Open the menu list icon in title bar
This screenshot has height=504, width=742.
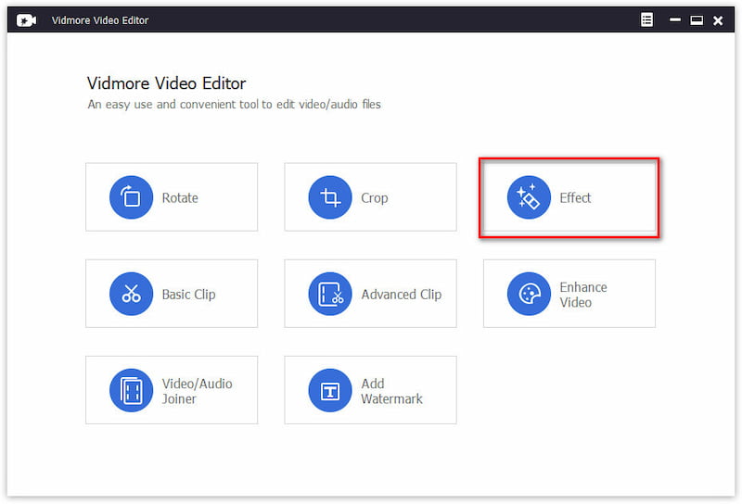pos(647,20)
